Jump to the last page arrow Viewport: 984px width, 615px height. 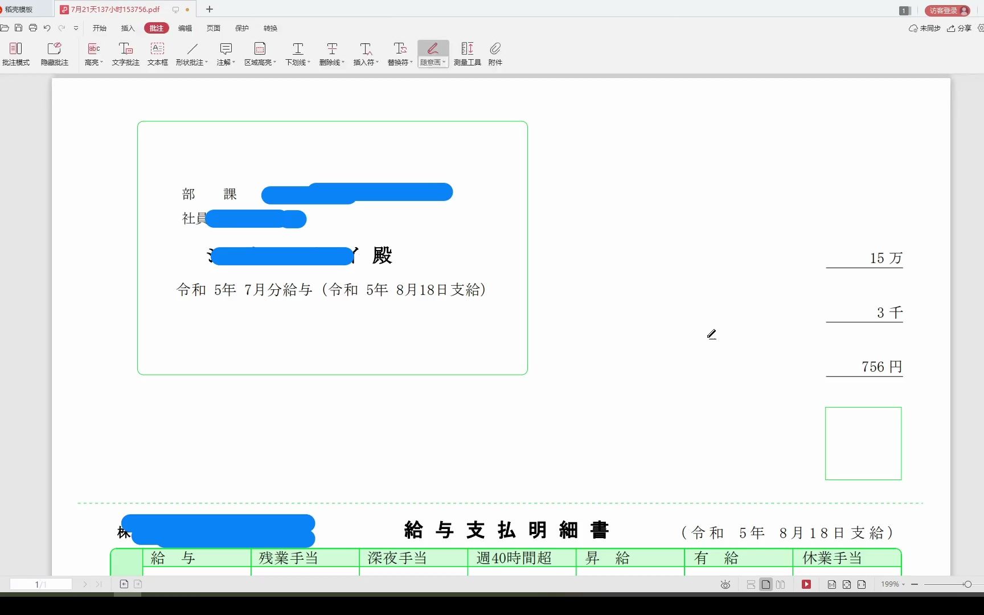point(99,584)
